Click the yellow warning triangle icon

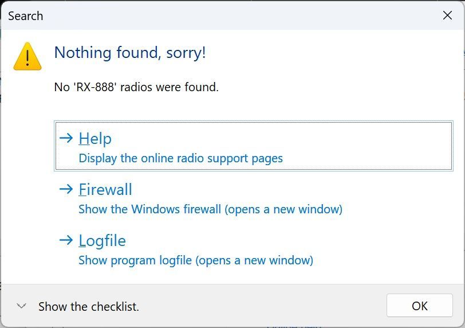coord(27,56)
